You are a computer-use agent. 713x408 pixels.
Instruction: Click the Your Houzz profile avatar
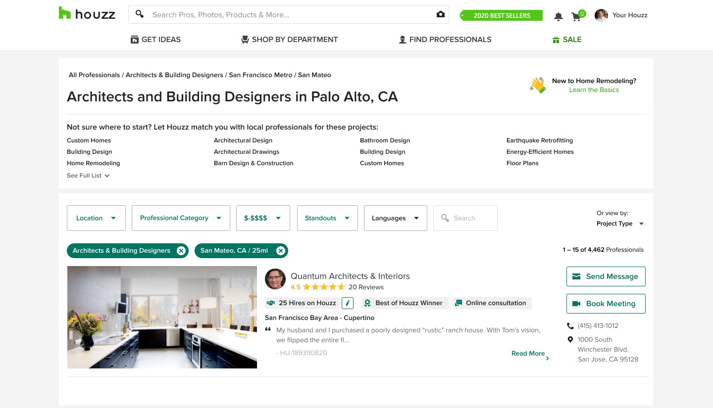pos(601,15)
